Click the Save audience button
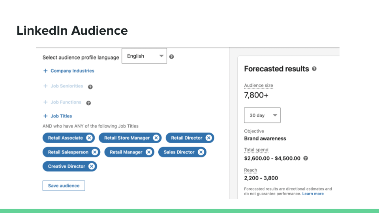379x213 pixels. tap(64, 186)
